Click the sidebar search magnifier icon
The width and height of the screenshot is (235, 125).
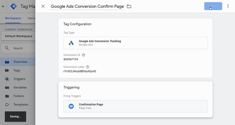[x=7, y=48]
